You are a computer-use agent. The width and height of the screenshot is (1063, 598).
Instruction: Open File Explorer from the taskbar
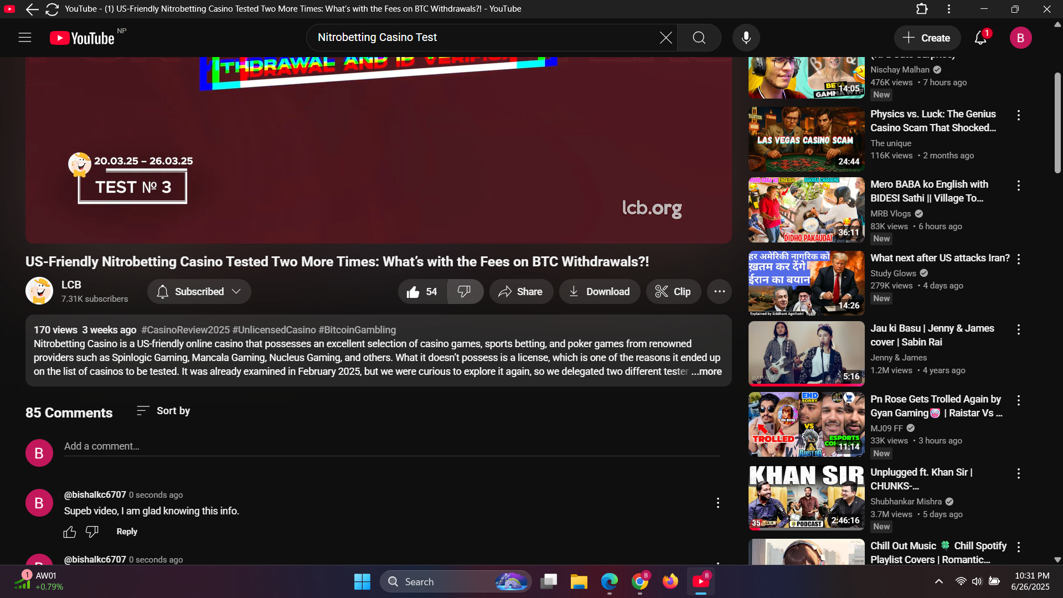(579, 581)
